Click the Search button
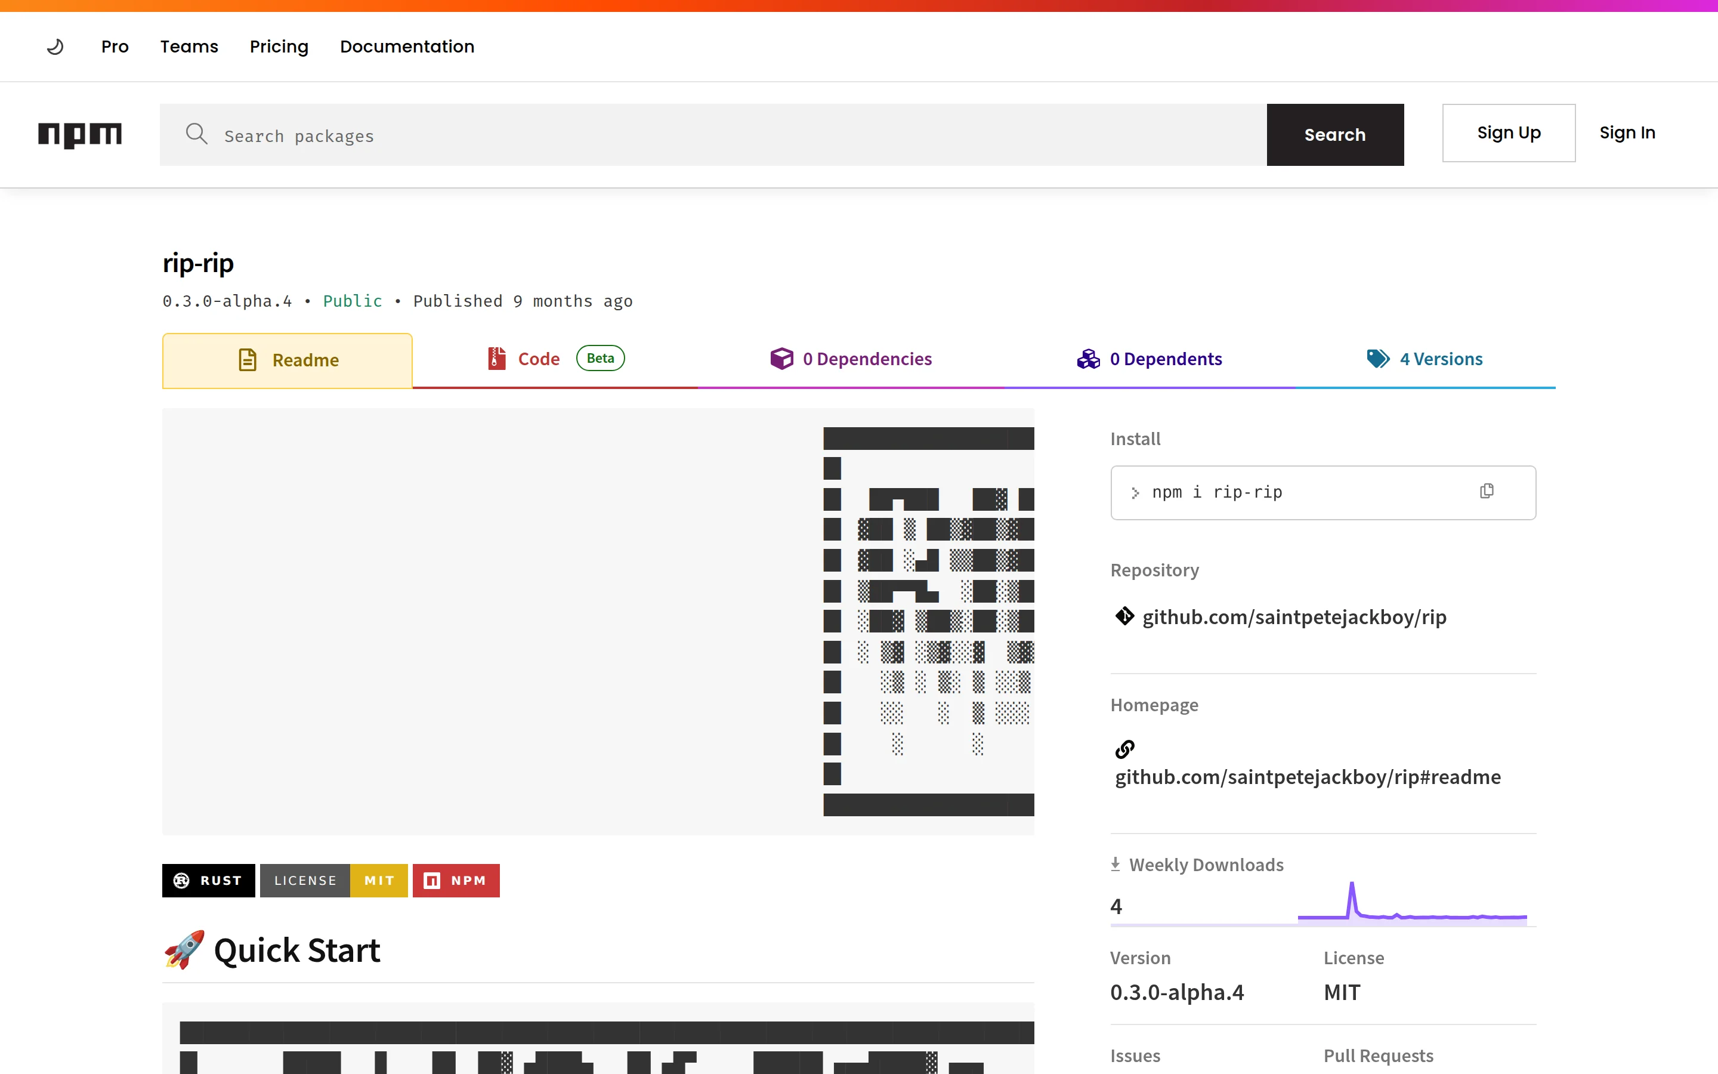The height and width of the screenshot is (1074, 1718). tap(1334, 135)
